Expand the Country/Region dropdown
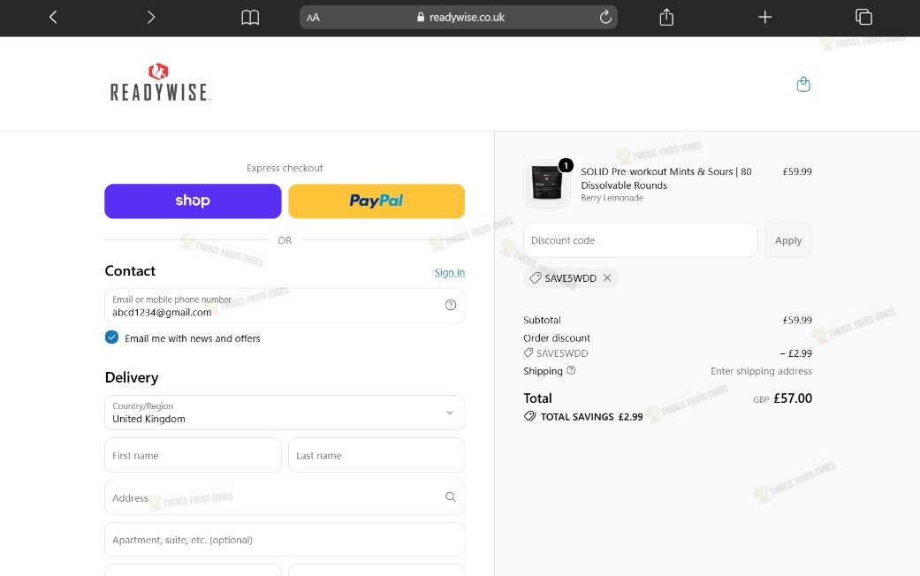 click(x=285, y=413)
